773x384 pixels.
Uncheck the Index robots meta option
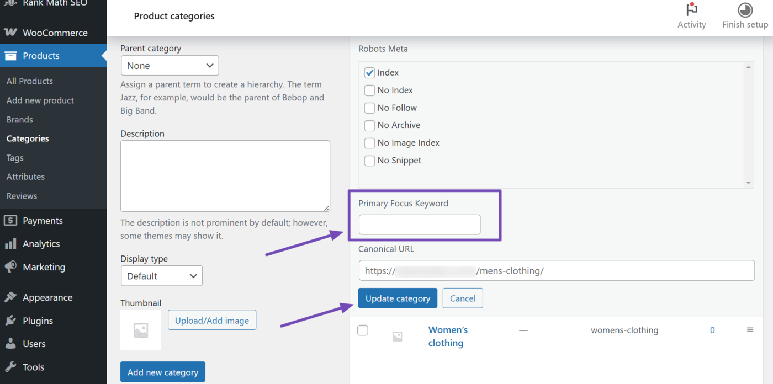click(369, 72)
